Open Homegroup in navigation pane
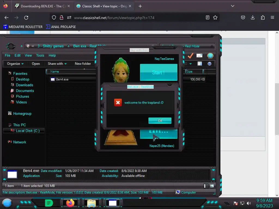279x209 pixels. [x=22, y=113]
